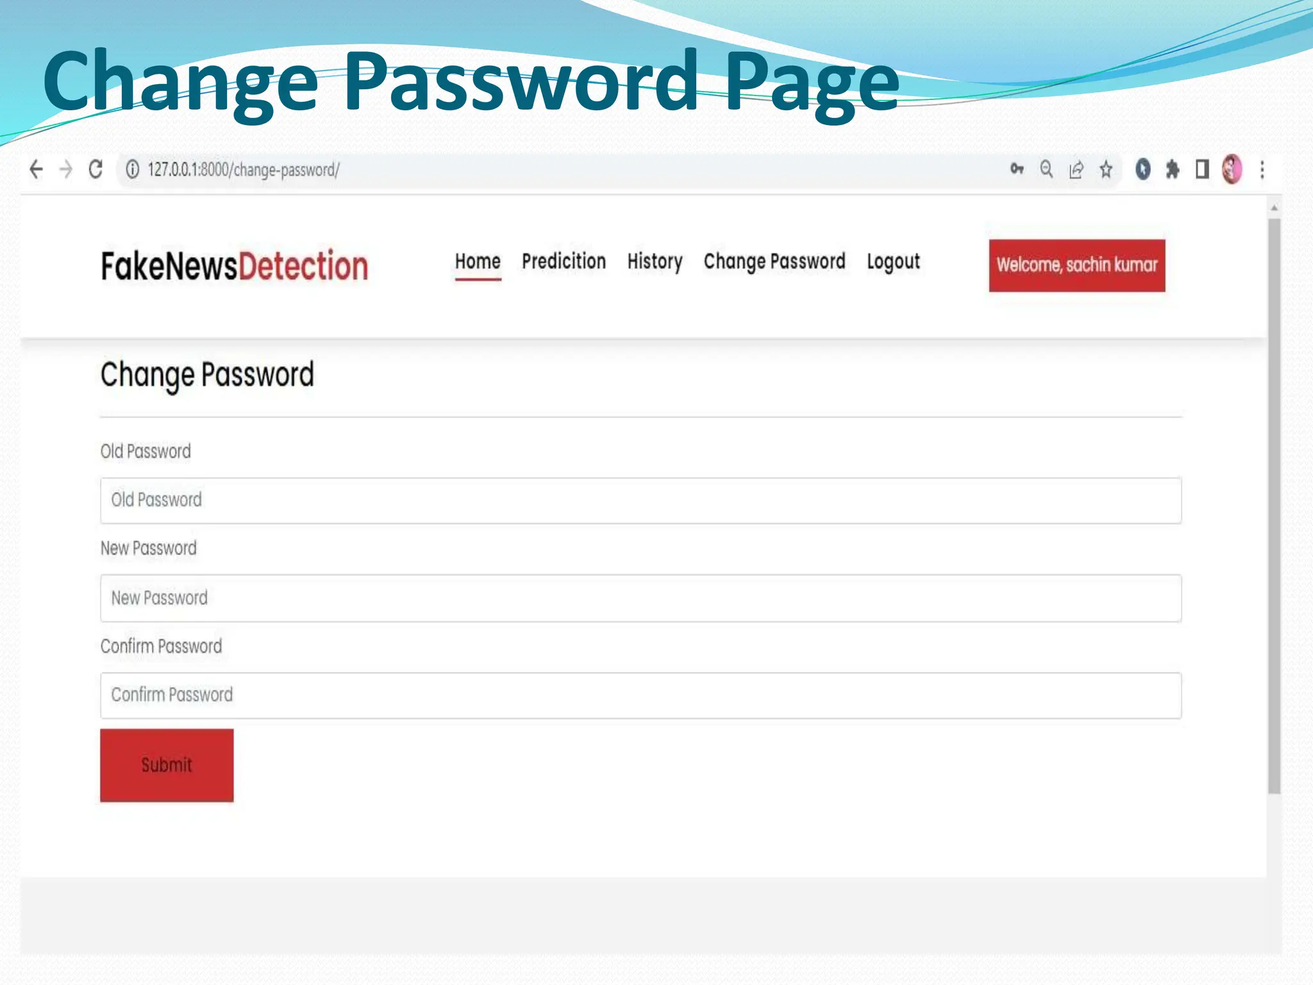Viewport: 1313px width, 985px height.
Task: Click the red Submit button
Action: (167, 765)
